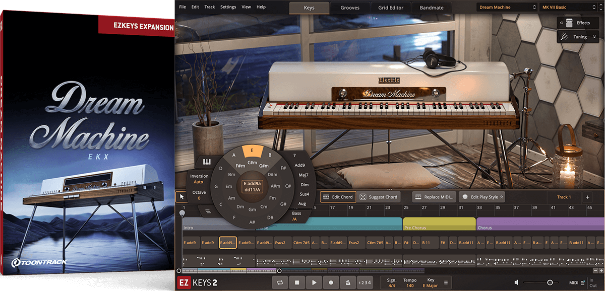Toggle the 1234 count-in
Image resolution: width=605 pixels, height=291 pixels.
[365, 283]
